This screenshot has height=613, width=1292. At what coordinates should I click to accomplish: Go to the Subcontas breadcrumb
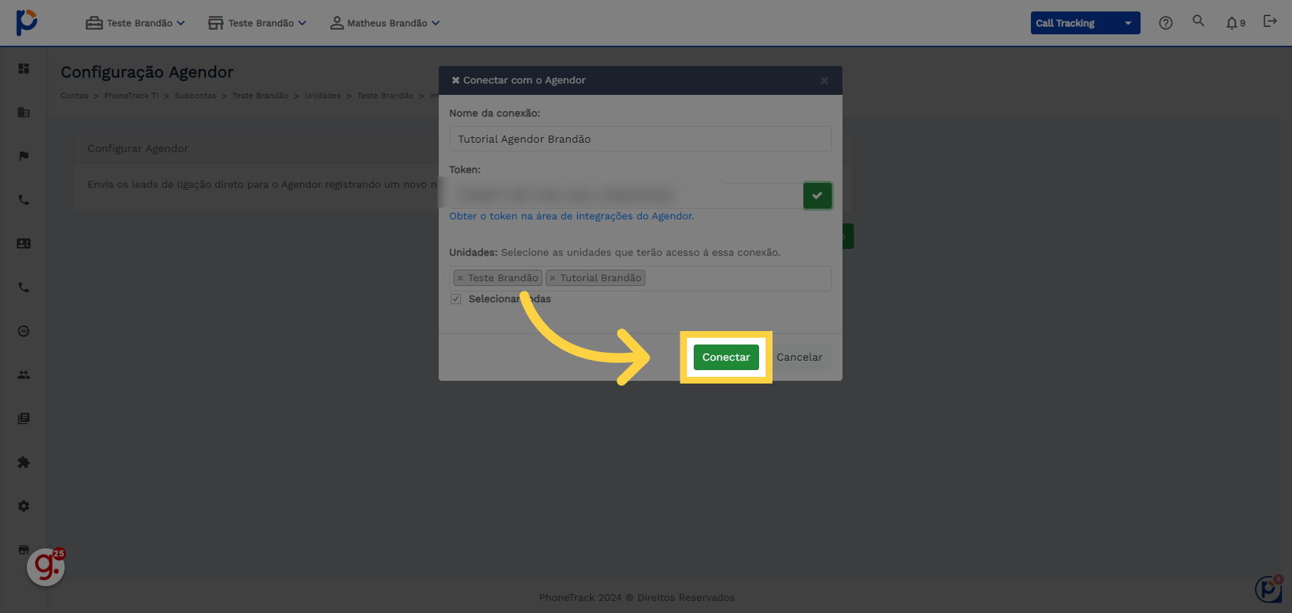point(195,96)
